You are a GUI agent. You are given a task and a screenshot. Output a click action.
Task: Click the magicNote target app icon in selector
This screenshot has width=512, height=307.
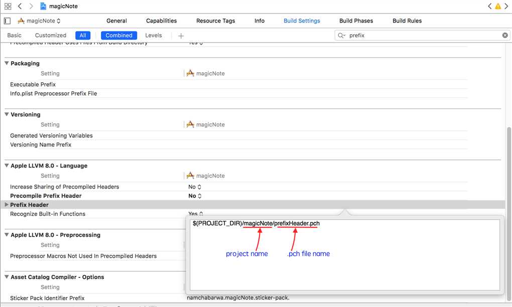point(21,21)
